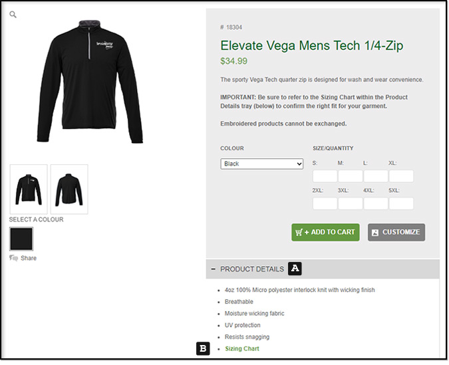Click the cart icon in Add to Cart
The height and width of the screenshot is (365, 449).
pyautogui.click(x=299, y=232)
